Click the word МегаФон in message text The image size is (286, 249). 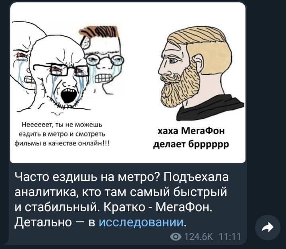pos(184,207)
